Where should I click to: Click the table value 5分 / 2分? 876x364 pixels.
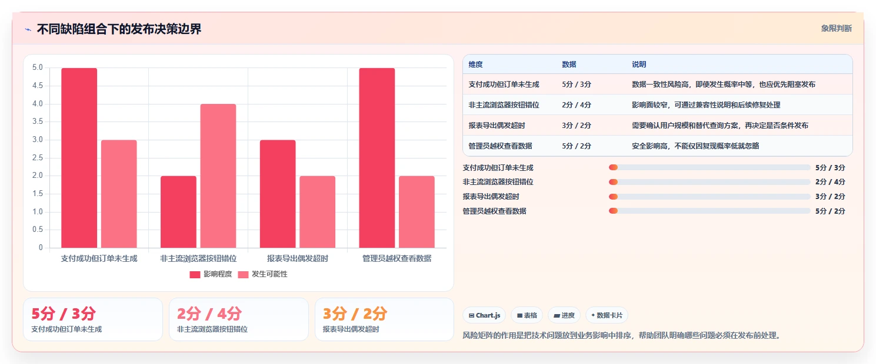(577, 146)
